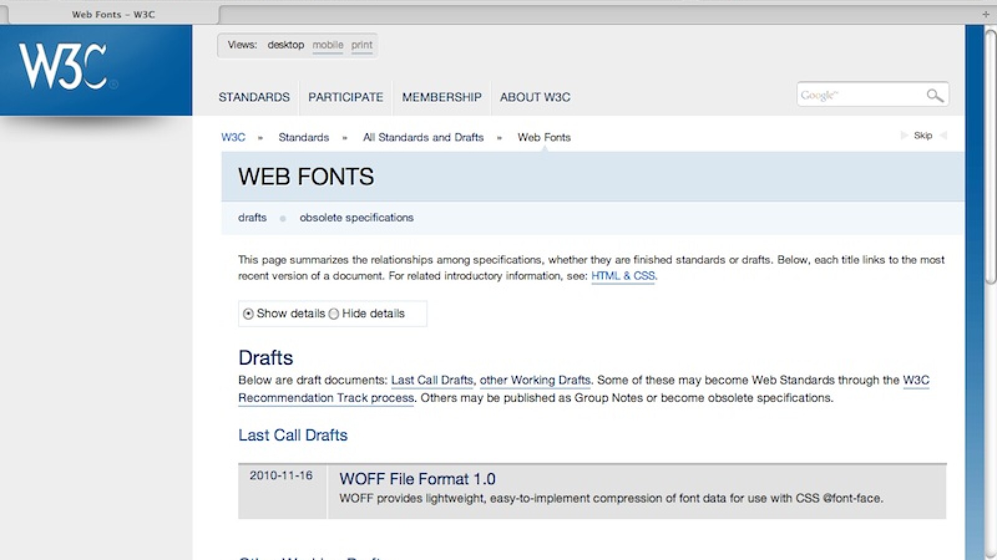Click the Google search field
The width and height of the screenshot is (997, 560).
coord(859,95)
